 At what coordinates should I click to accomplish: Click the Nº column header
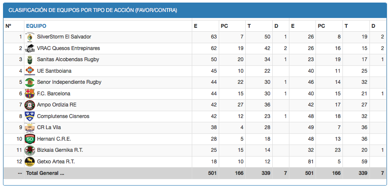click(9, 26)
